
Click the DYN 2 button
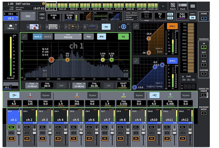(x=172, y=61)
